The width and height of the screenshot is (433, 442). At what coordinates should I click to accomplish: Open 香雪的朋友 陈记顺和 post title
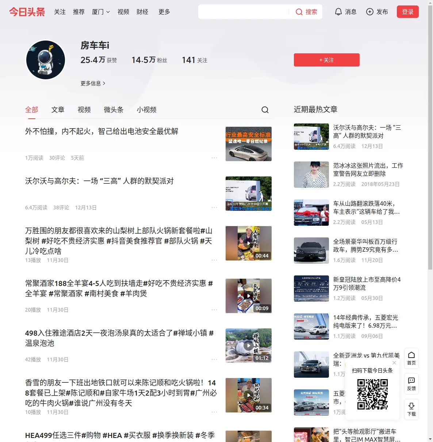tap(121, 393)
